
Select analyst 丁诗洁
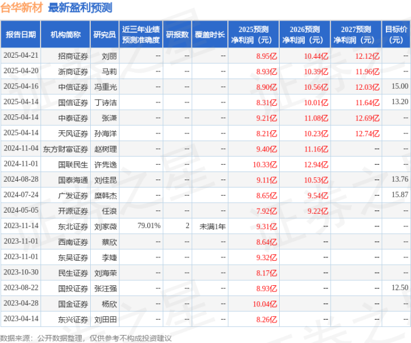pos(106,102)
